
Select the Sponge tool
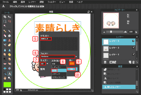(9, 55)
